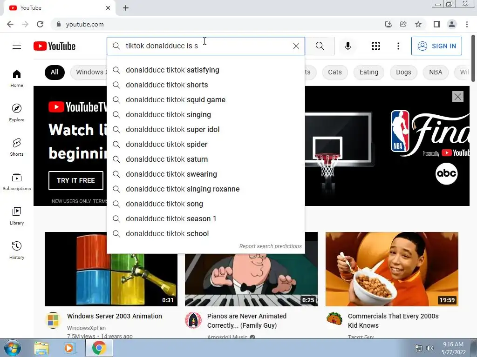Choose suggestion donaldducc tiktok singing
This screenshot has width=477, height=357.
(x=206, y=115)
